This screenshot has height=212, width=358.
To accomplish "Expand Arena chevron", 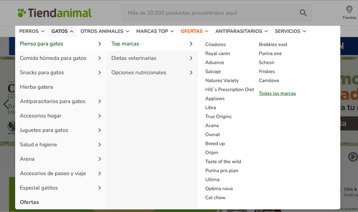I will tap(100, 159).
